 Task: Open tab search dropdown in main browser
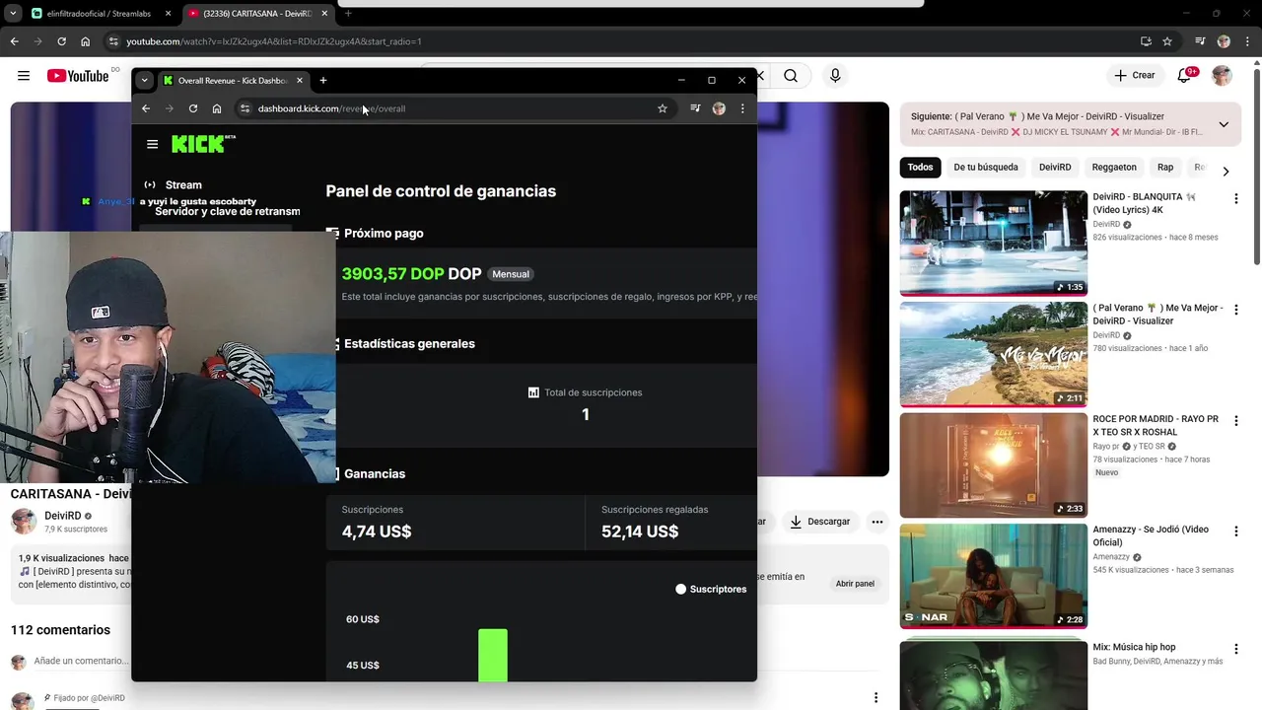coord(13,14)
